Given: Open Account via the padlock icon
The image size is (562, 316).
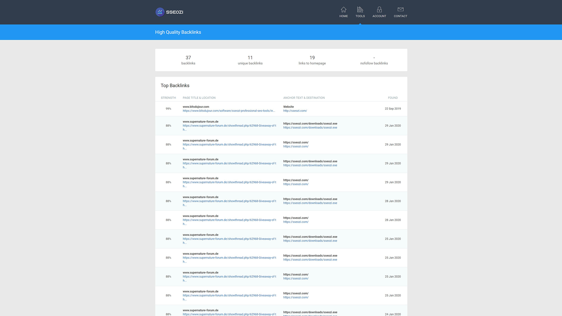Looking at the screenshot, I should (x=379, y=10).
